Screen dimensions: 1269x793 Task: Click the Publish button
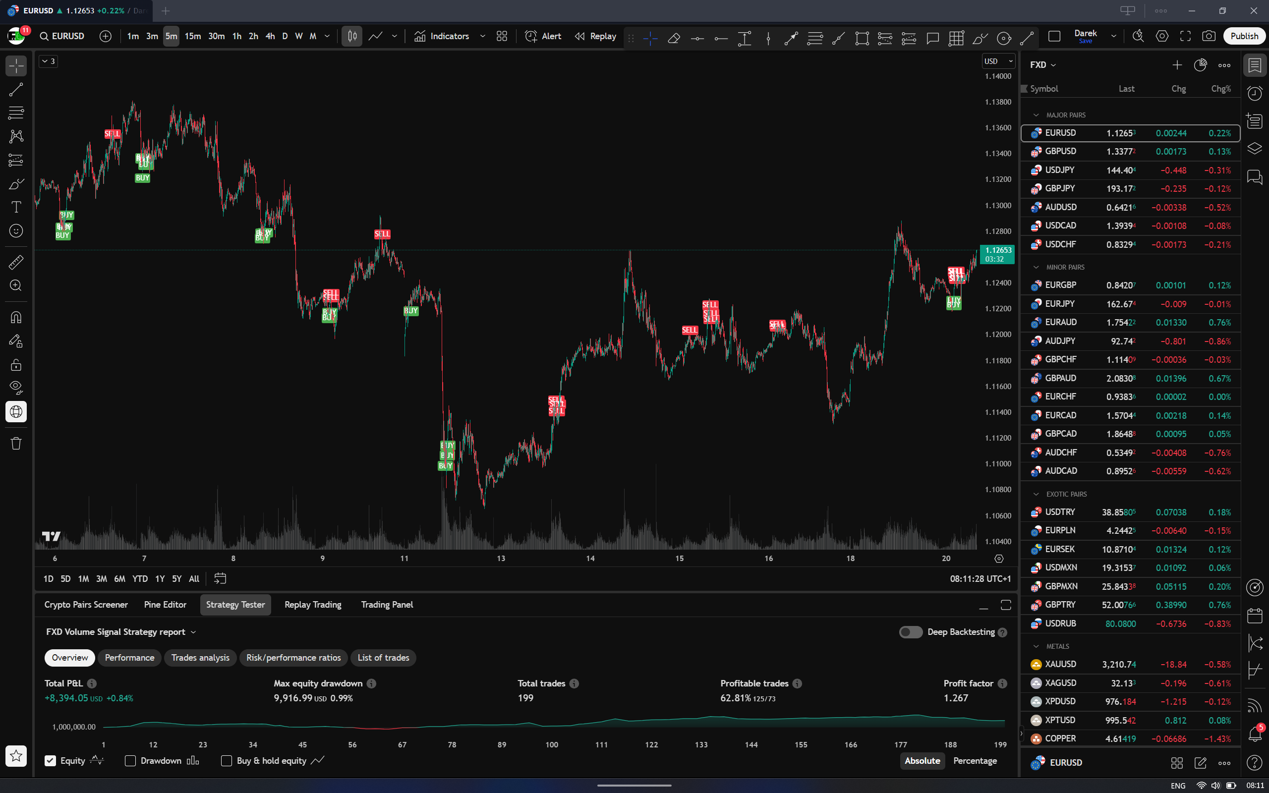pyautogui.click(x=1244, y=36)
